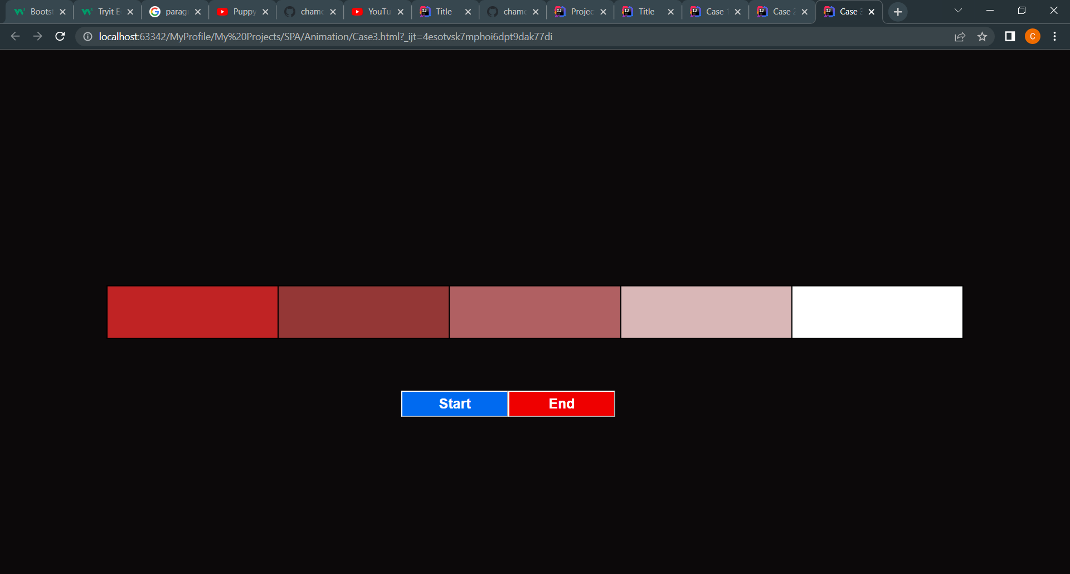Screen dimensions: 1070x574
Task: Share this page icon
Action: click(x=960, y=36)
